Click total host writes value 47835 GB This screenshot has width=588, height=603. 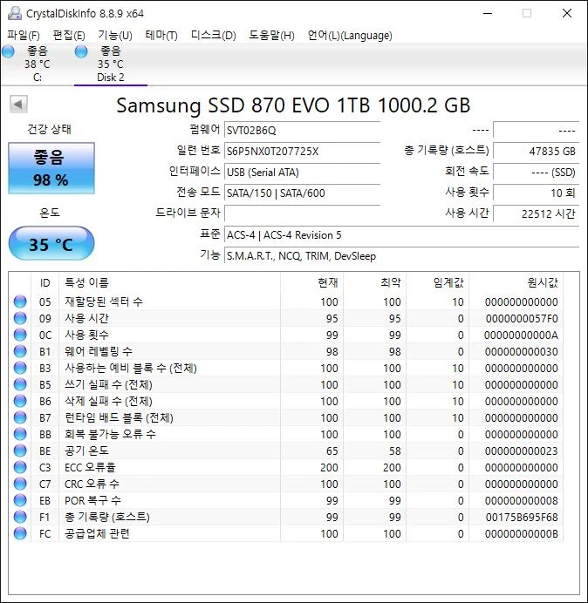536,151
